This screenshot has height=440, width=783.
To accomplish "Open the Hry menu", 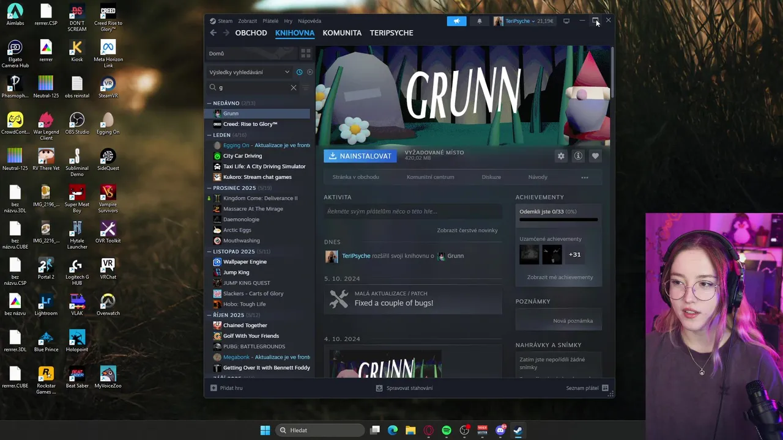I will coord(288,21).
